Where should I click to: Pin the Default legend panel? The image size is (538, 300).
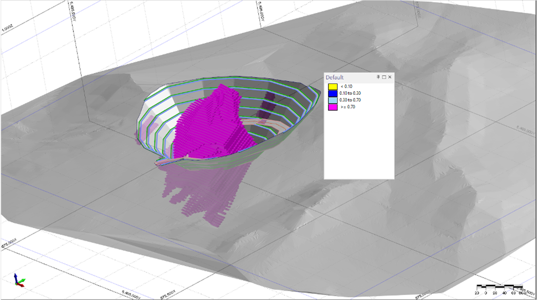pyautogui.click(x=378, y=77)
